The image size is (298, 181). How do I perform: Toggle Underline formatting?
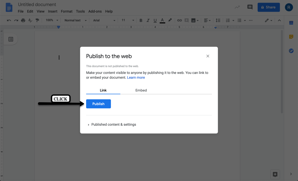pos(155,20)
